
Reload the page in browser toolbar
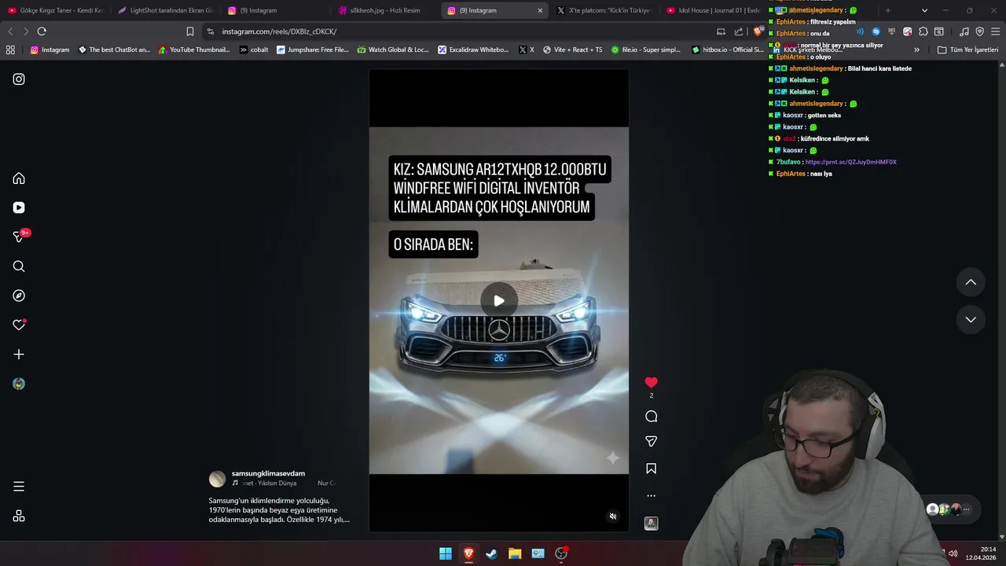tap(42, 31)
